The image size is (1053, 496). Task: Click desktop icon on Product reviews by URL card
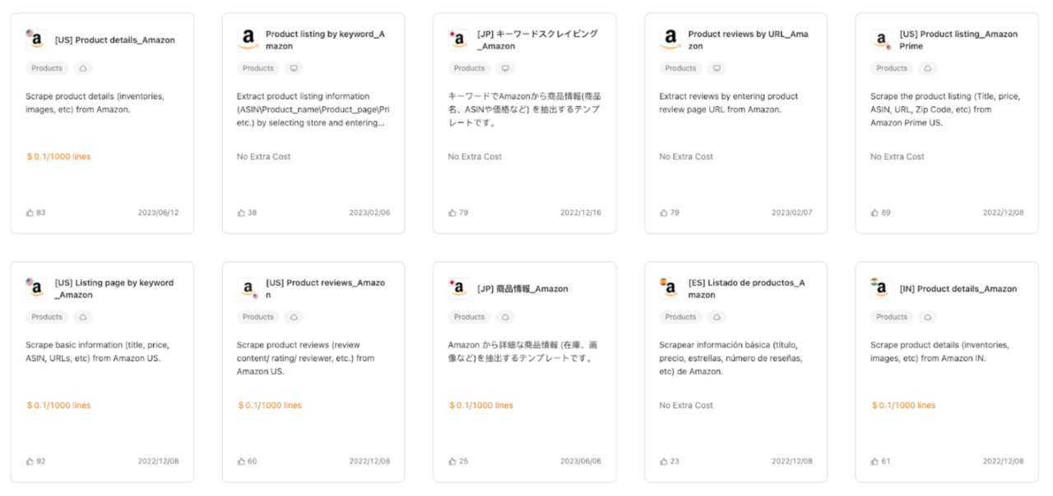pos(717,68)
